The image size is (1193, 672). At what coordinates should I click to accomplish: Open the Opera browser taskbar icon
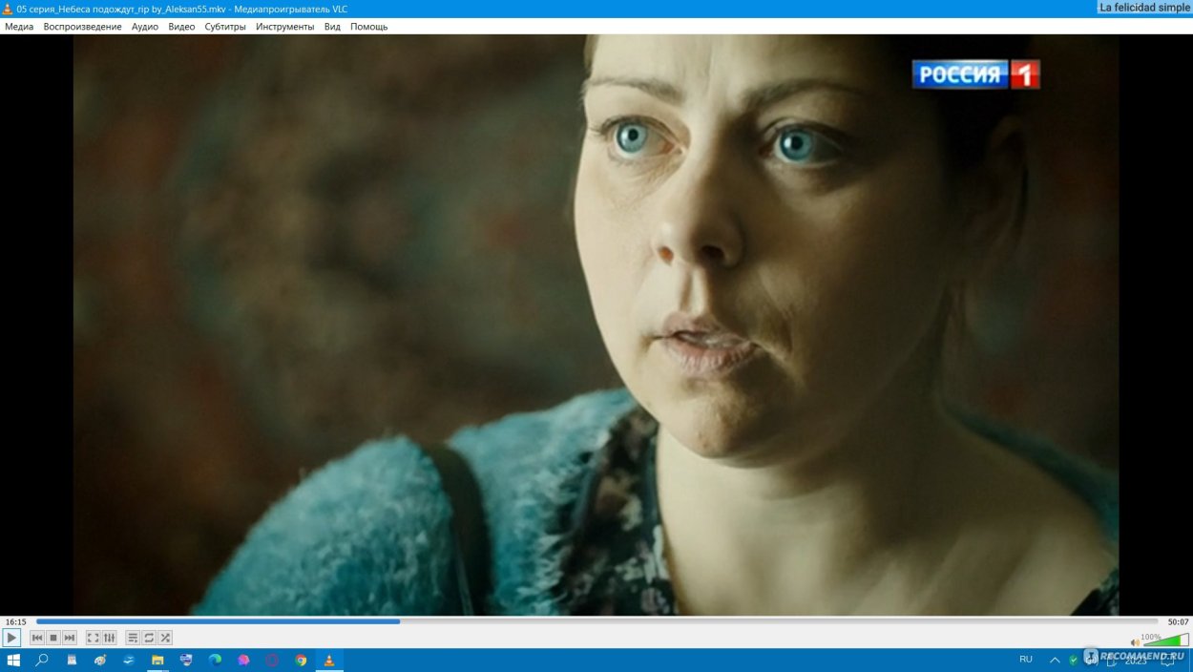272,660
